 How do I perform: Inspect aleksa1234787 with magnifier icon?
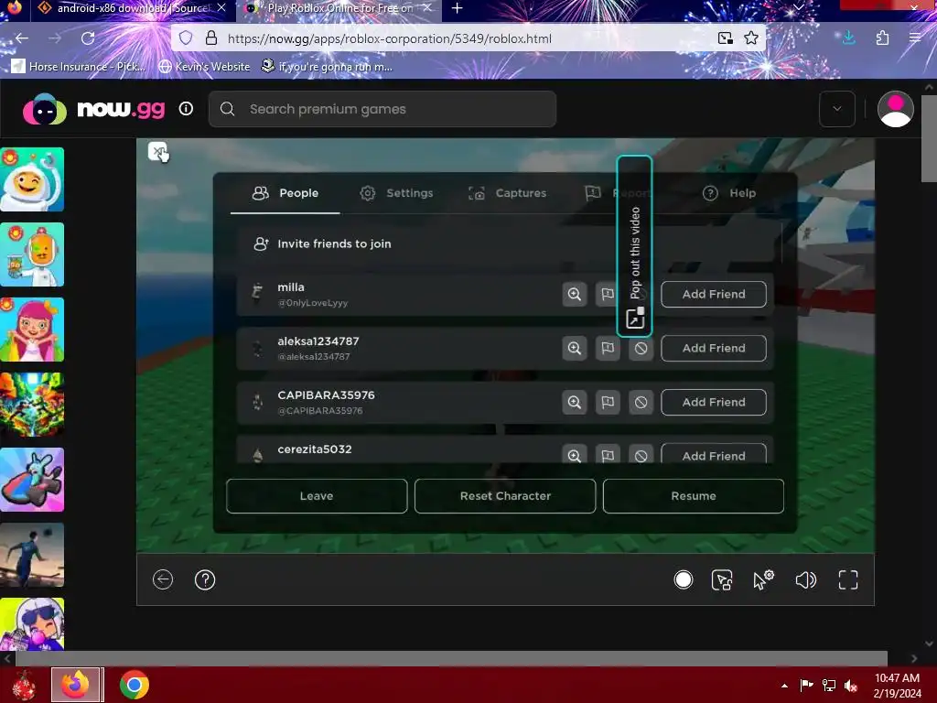point(575,348)
